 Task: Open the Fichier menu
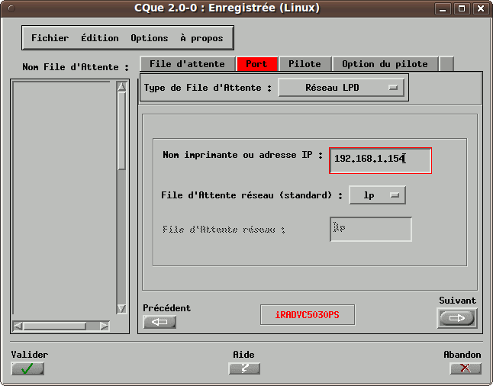[50, 37]
